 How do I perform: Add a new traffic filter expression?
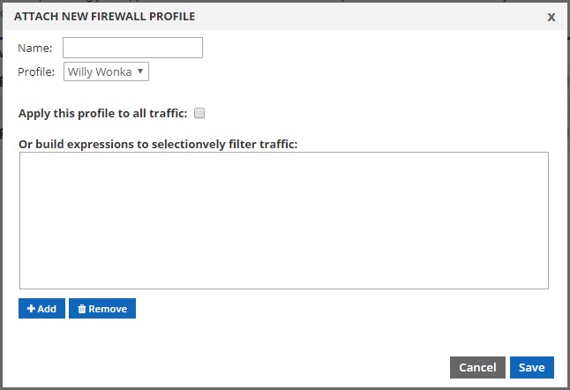[x=41, y=309]
